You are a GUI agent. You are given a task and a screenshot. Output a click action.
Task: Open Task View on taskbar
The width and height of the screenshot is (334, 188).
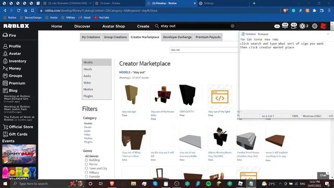click(101, 183)
